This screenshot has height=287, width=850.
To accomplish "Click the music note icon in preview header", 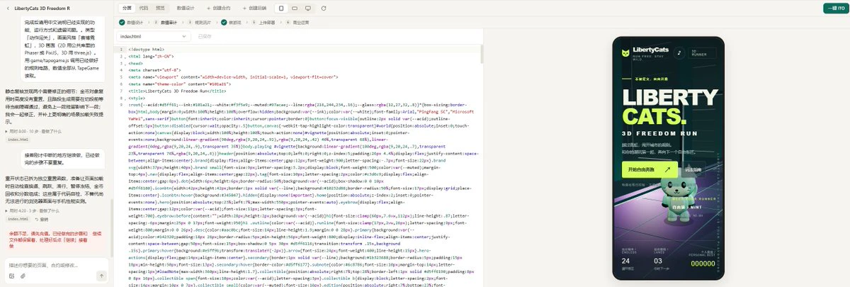I will click(679, 52).
